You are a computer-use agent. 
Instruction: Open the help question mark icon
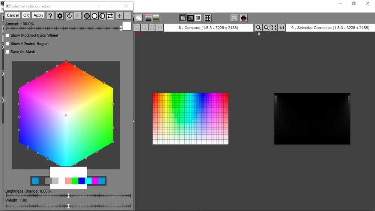50,16
